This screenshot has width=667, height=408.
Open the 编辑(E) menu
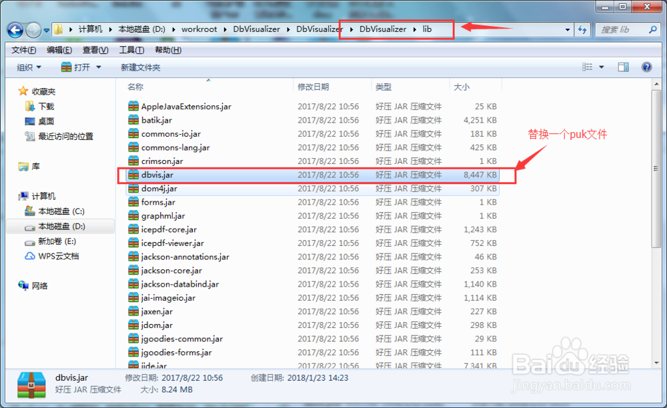click(59, 50)
